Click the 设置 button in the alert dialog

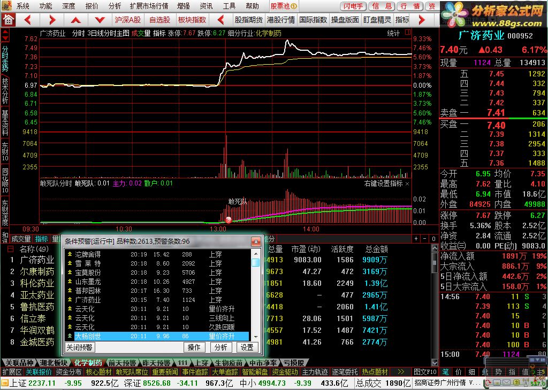click(x=247, y=347)
